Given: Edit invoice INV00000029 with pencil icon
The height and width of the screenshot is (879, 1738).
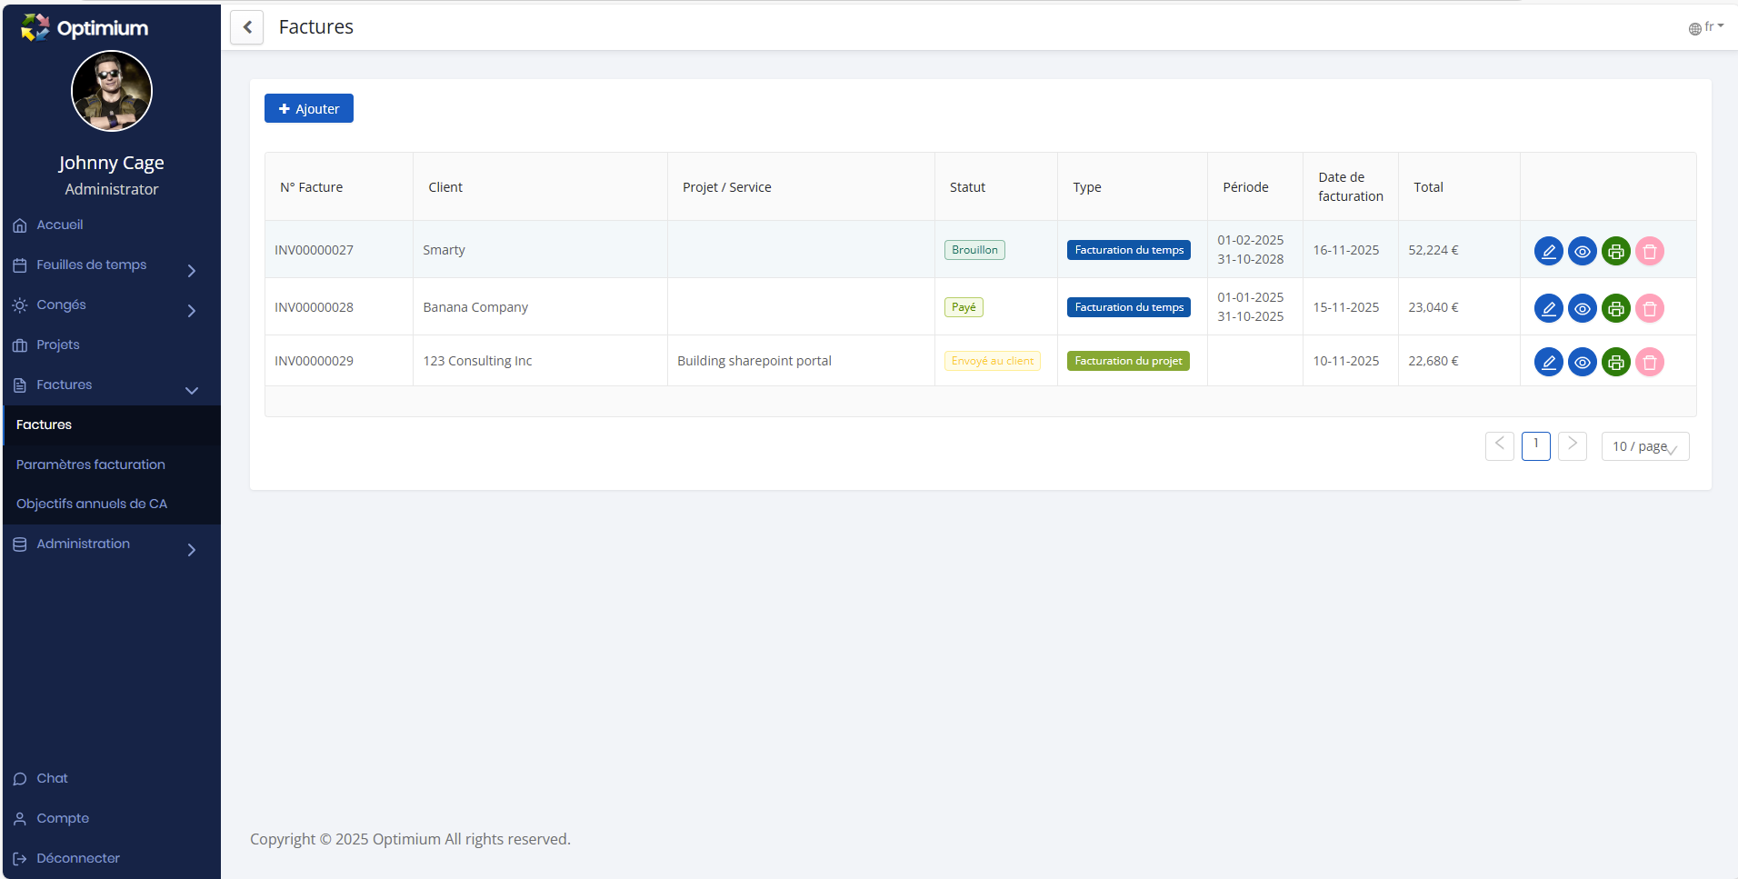Looking at the screenshot, I should 1548,362.
